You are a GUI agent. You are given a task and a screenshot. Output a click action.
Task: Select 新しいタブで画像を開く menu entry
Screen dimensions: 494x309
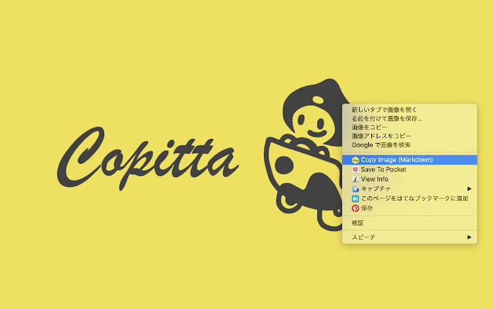tap(410, 110)
